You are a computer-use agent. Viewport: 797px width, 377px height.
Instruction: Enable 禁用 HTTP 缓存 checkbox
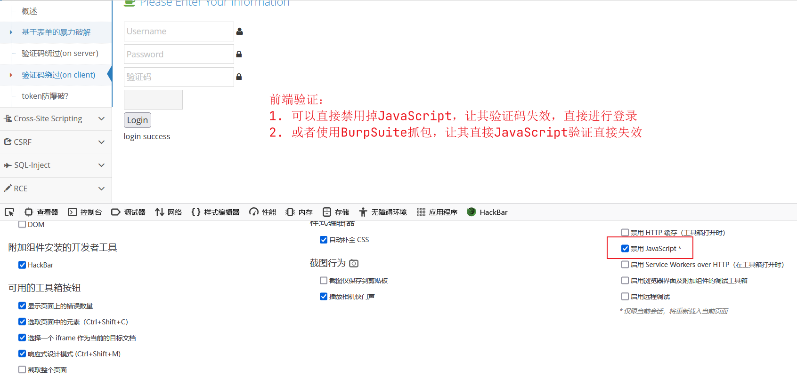625,232
